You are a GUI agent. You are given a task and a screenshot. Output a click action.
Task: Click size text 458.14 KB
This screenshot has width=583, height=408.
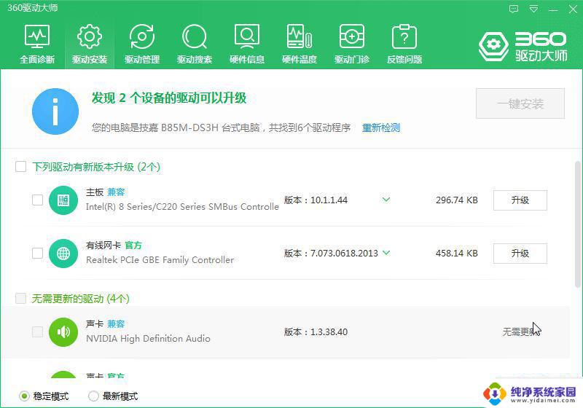click(457, 254)
